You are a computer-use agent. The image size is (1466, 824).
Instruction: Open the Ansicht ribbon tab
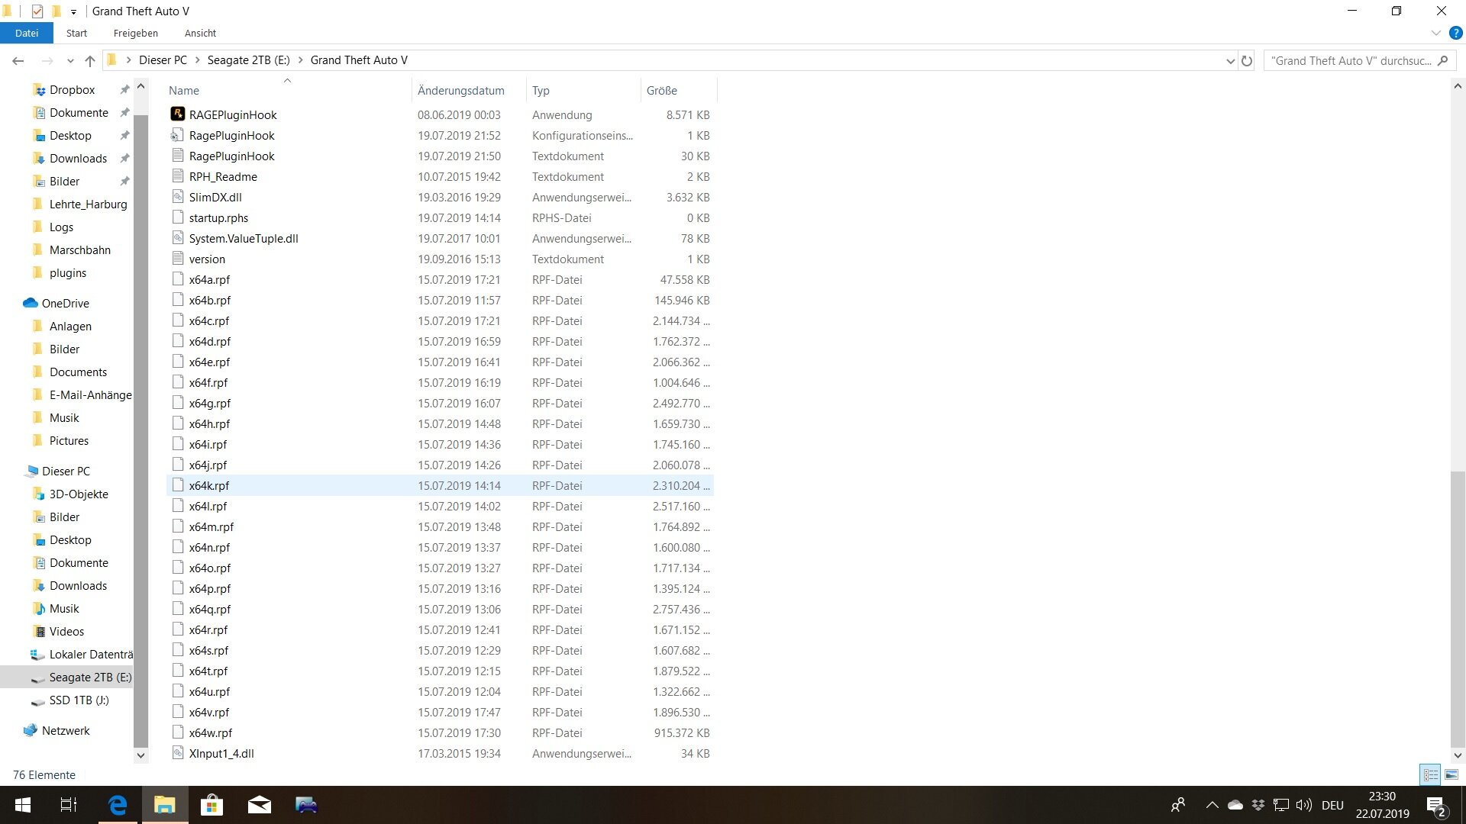point(200,33)
